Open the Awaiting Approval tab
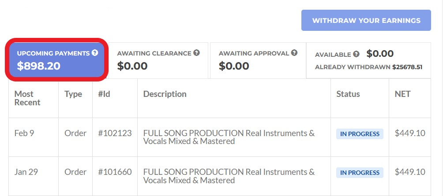 tap(258, 60)
